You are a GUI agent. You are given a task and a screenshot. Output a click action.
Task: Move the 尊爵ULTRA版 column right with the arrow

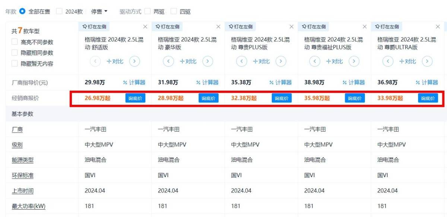click(x=427, y=61)
